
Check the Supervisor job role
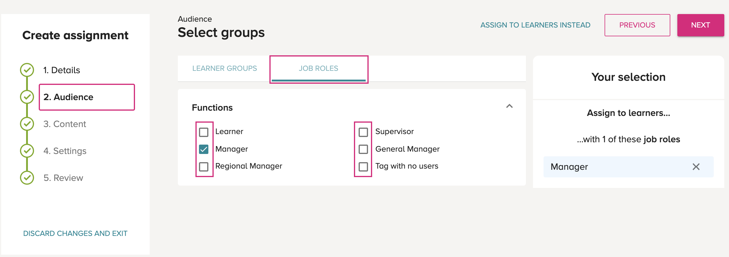(x=363, y=132)
